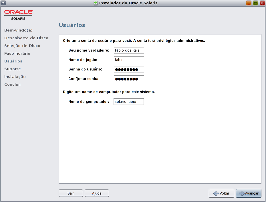Focus the Nome de log-in field
Screen dimensions: 266x202
coord(129,60)
